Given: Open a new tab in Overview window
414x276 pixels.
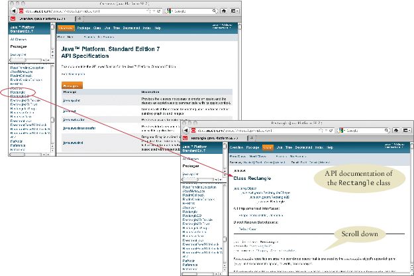Looking at the screenshot, I should (79, 19).
